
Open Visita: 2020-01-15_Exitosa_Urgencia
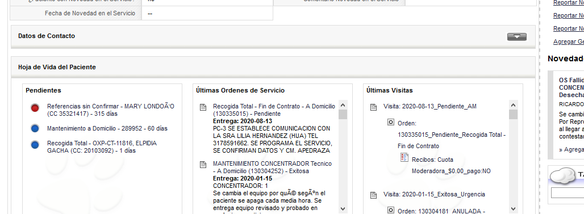434,194
